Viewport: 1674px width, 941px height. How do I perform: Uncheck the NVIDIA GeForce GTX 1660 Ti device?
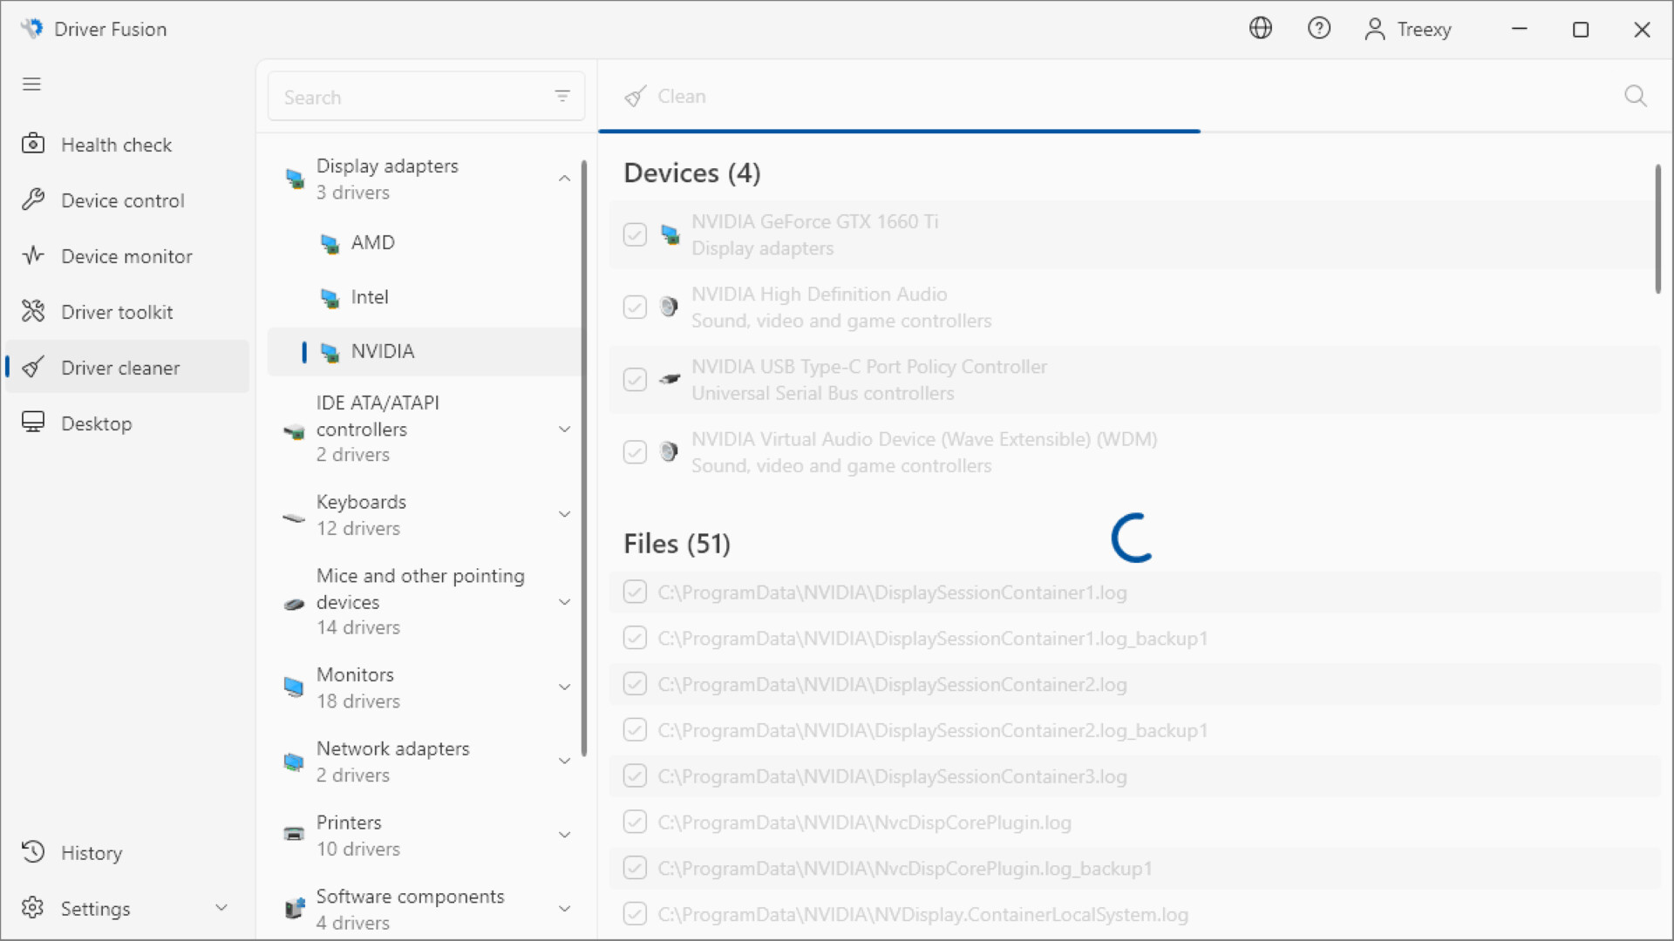click(635, 234)
